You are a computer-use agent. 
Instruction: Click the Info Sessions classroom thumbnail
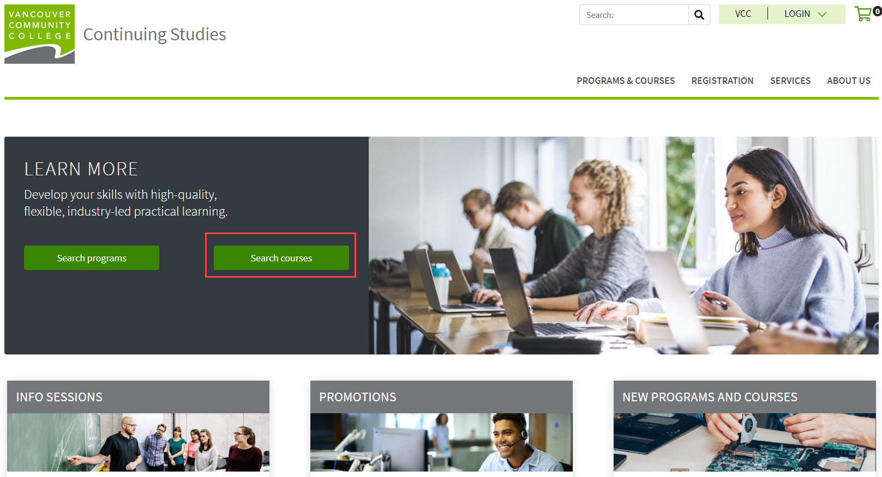(x=138, y=442)
